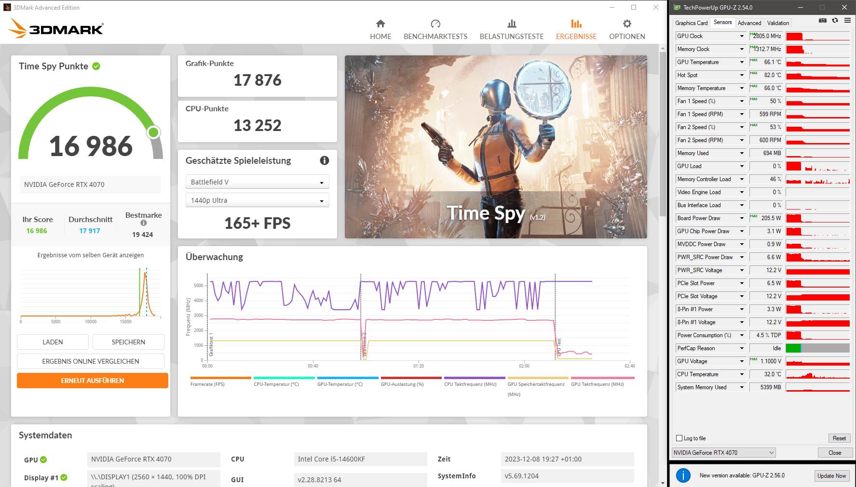Image resolution: width=856 pixels, height=487 pixels.
Task: Click the LADEN button
Action: [x=53, y=342]
